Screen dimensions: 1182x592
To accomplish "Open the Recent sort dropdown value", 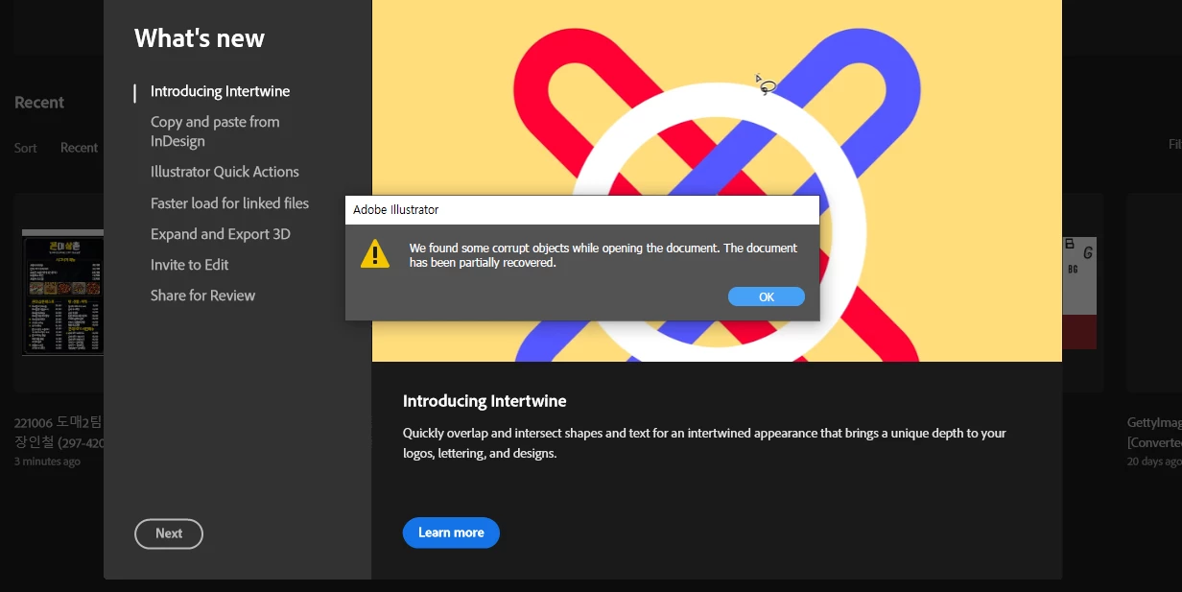I will tap(80, 148).
